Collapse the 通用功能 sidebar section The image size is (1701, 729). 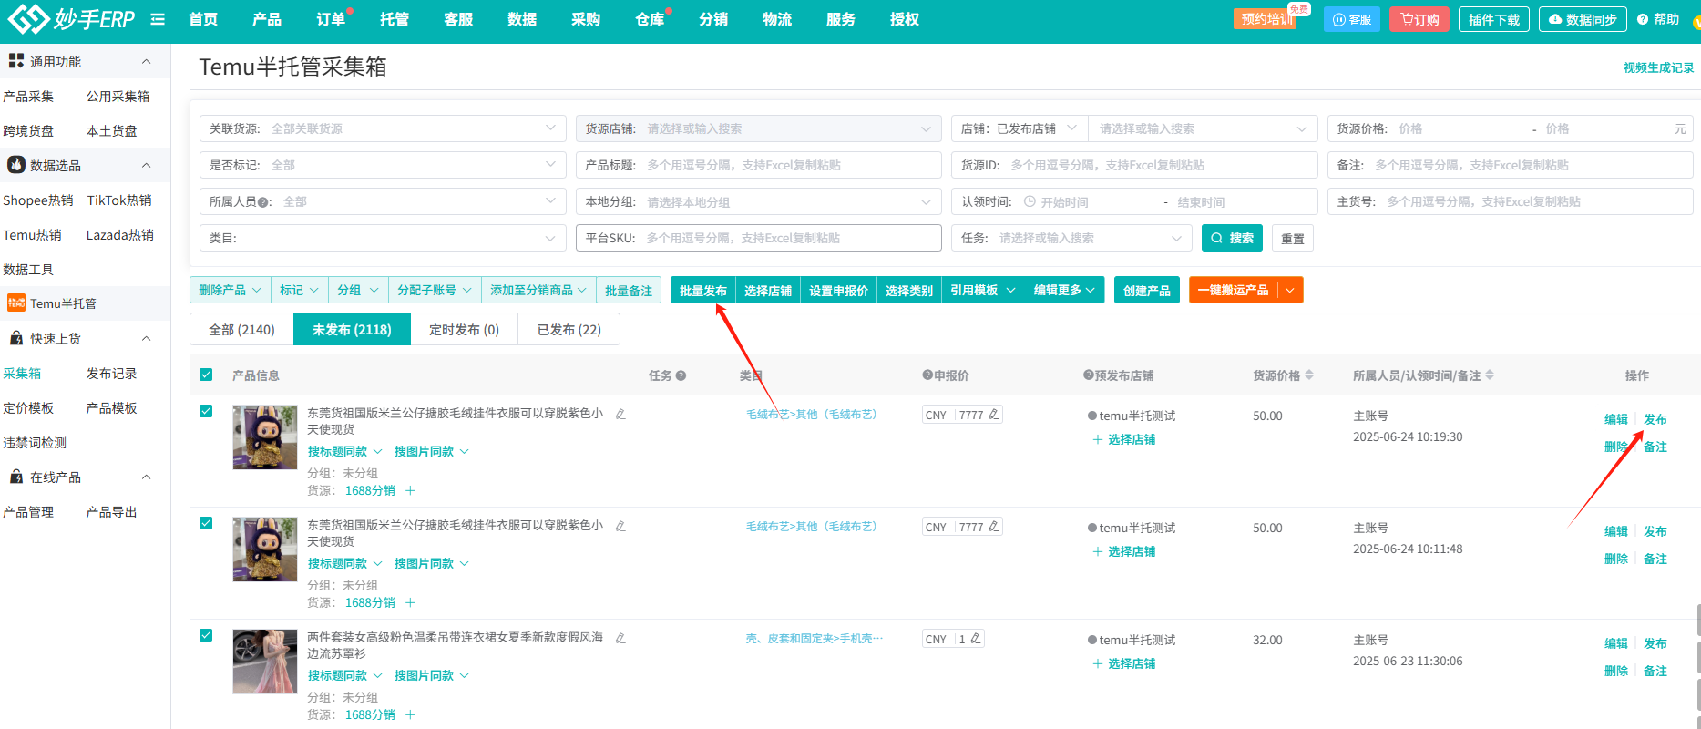coord(146,61)
